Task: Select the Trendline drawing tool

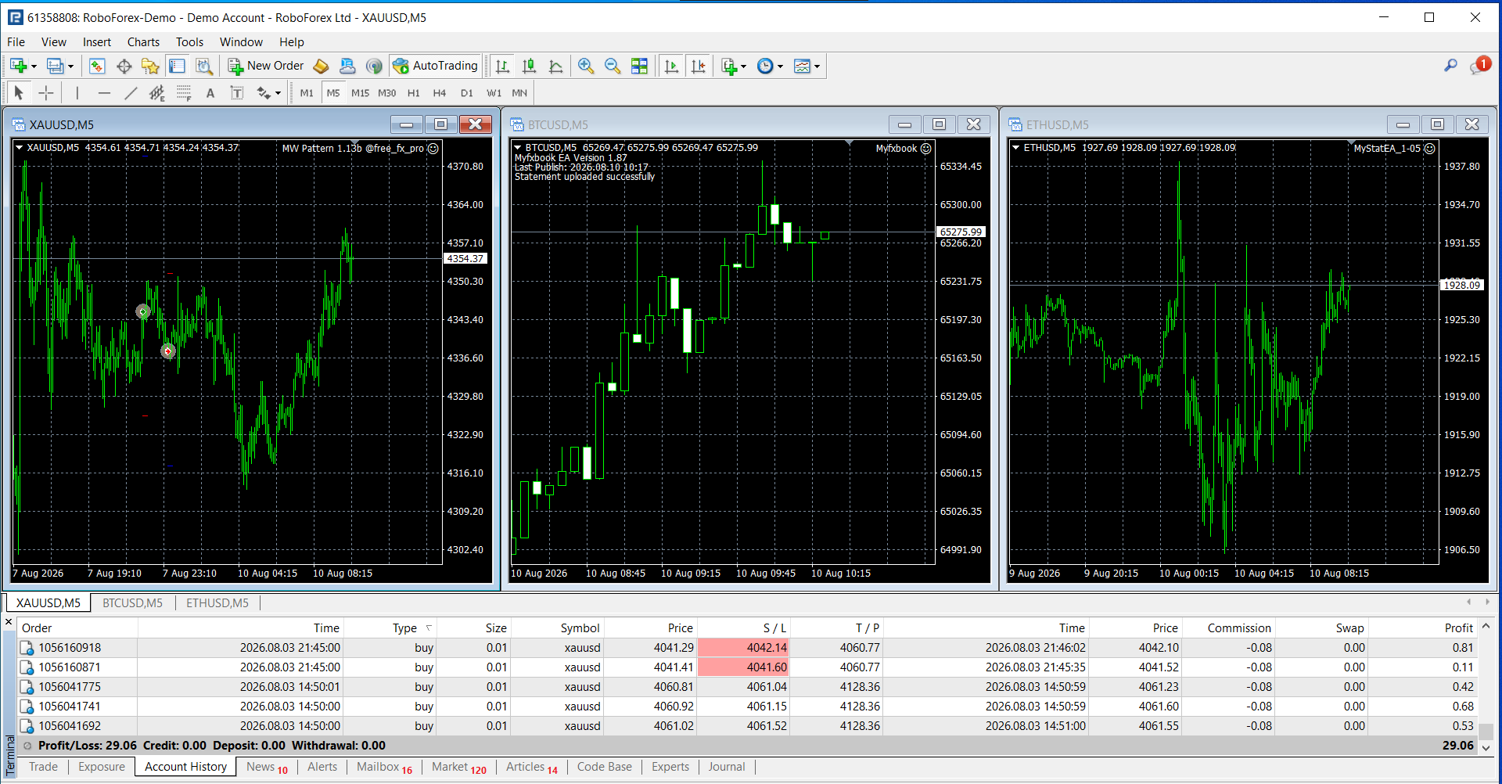Action: point(131,93)
